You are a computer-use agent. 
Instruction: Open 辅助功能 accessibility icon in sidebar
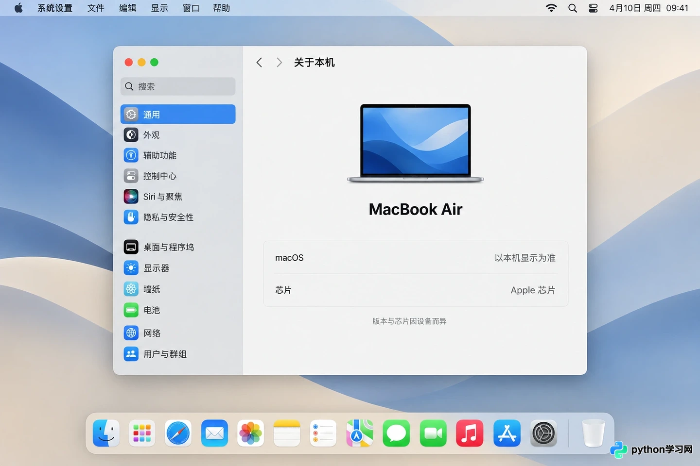point(131,155)
